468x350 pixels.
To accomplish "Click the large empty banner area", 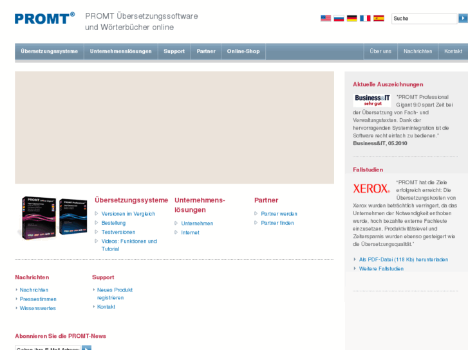I will [174, 128].
